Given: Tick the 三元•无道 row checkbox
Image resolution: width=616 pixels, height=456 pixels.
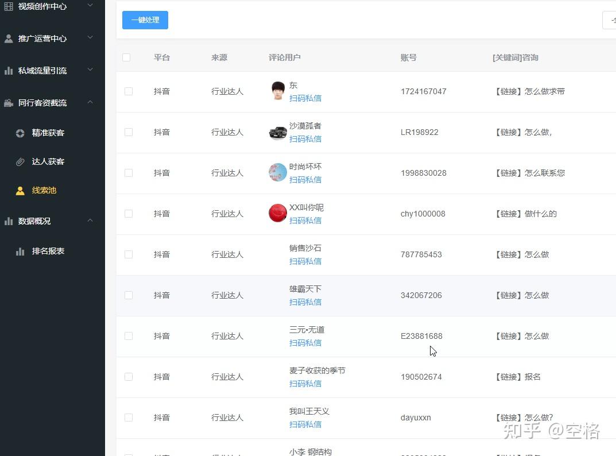Looking at the screenshot, I should coord(129,336).
